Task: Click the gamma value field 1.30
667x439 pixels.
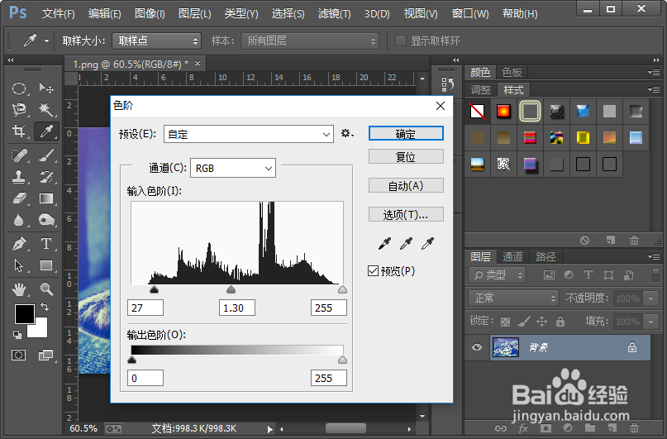Action: click(237, 308)
